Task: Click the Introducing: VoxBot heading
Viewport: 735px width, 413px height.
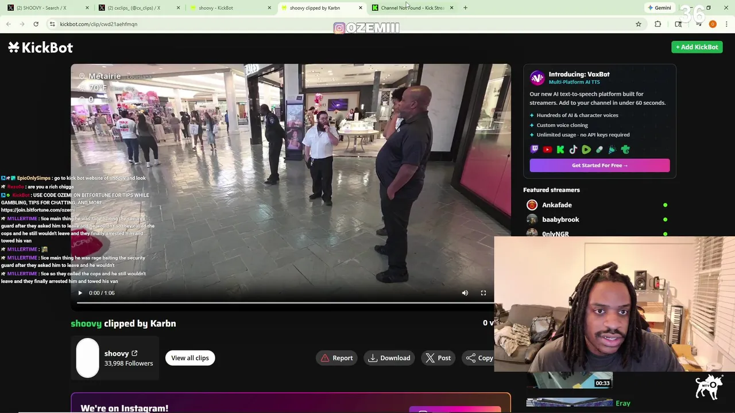Action: tap(579, 74)
